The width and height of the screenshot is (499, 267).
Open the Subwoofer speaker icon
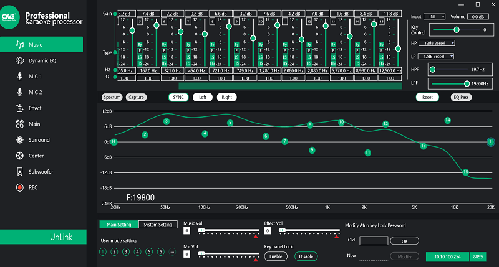point(20,171)
